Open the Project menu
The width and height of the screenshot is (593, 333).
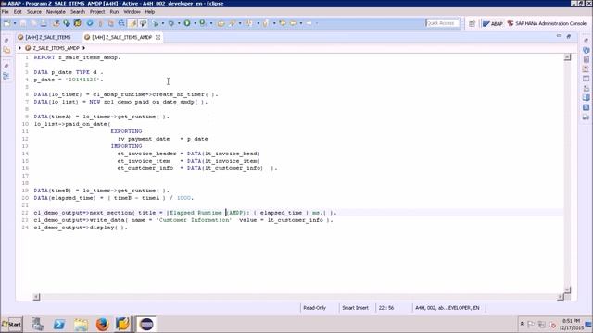click(x=97, y=12)
